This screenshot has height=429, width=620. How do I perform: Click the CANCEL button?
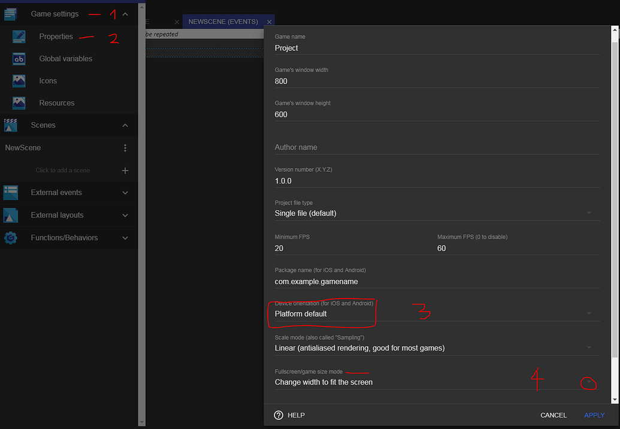click(553, 415)
